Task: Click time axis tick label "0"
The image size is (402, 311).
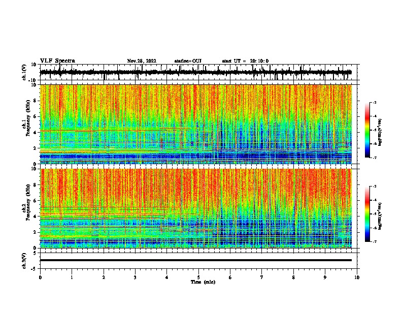Action: (x=40, y=277)
